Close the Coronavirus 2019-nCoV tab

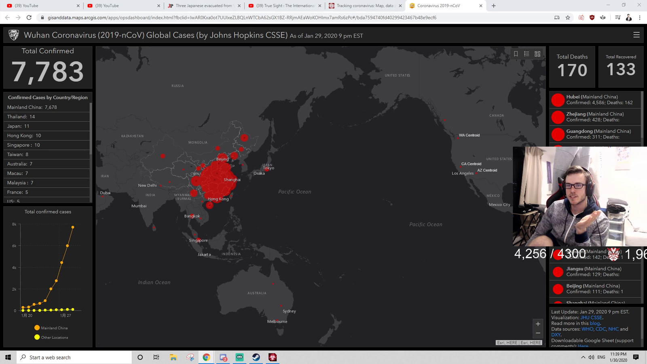point(481,6)
